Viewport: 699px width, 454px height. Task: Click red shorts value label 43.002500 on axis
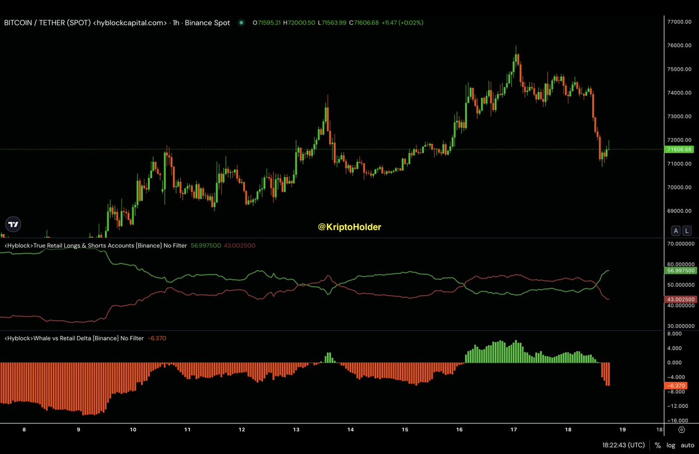(x=680, y=300)
